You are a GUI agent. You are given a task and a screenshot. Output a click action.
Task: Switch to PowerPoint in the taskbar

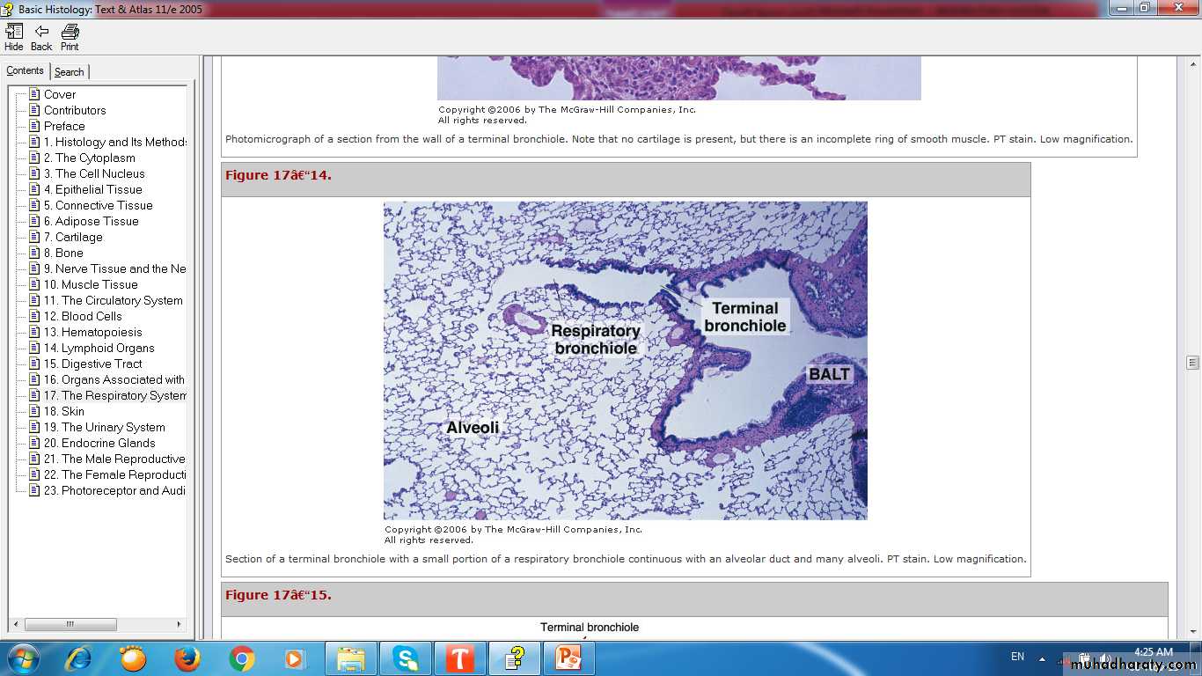tap(568, 658)
